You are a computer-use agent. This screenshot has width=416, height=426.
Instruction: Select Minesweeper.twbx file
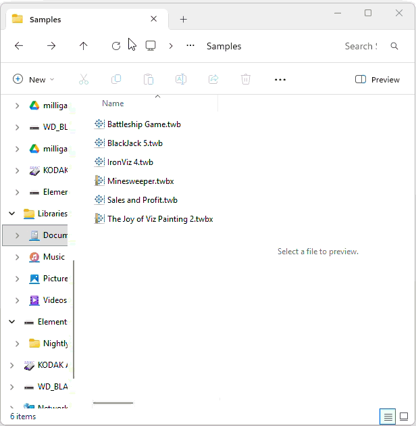(140, 181)
